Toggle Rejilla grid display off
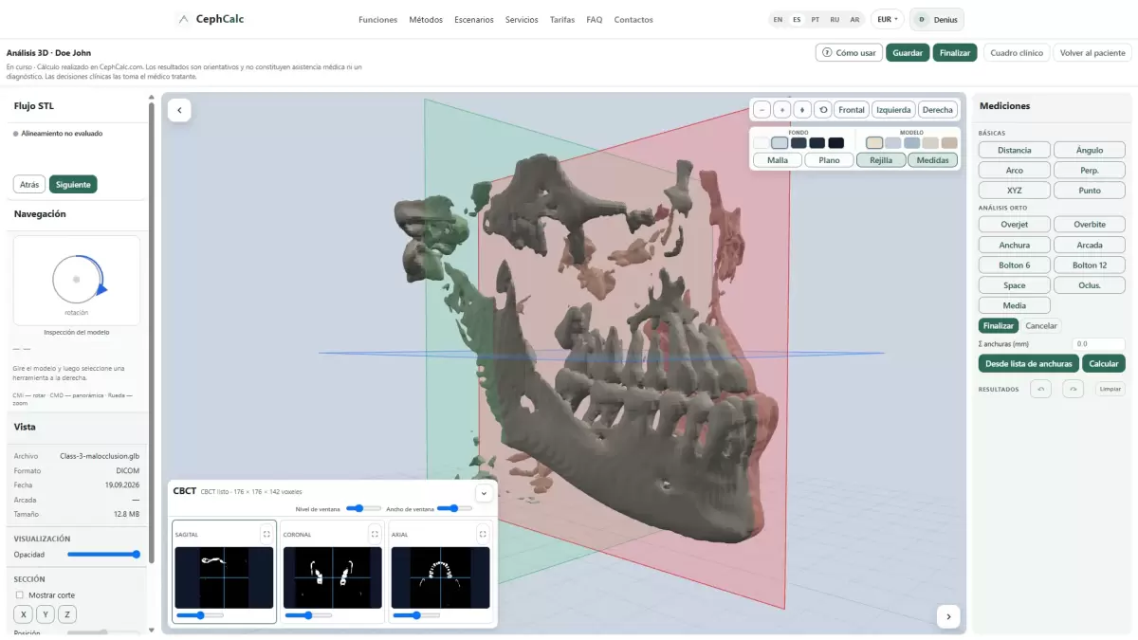Viewport: 1138px width, 640px height. tap(881, 160)
